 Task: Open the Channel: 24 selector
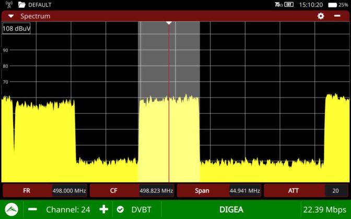point(68,210)
